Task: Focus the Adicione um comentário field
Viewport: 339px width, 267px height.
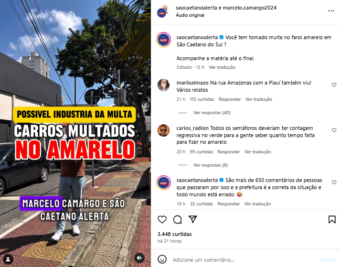Action: (x=244, y=260)
